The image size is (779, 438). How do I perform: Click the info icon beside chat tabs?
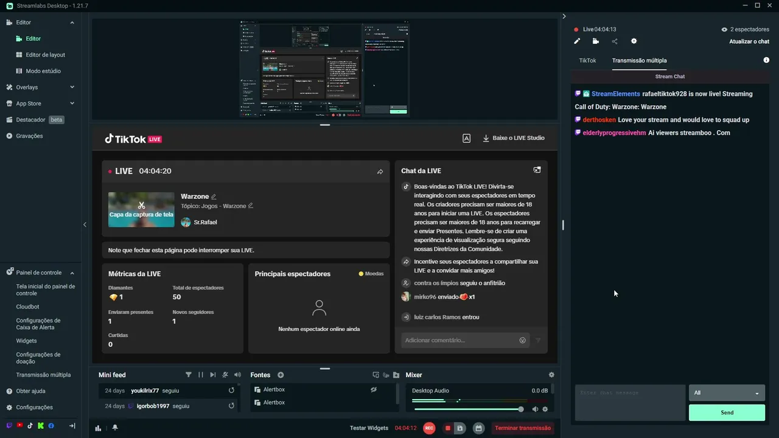[x=766, y=60]
